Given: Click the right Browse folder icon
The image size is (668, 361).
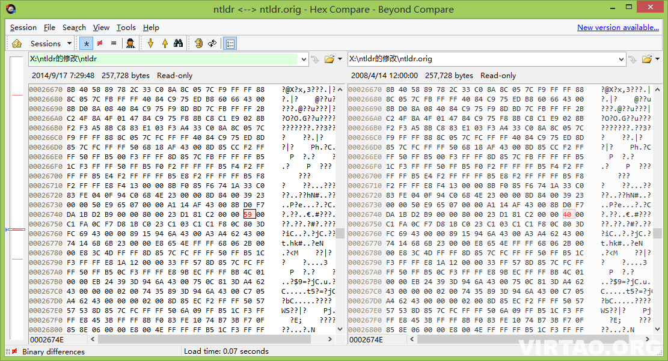Looking at the screenshot, I should [647, 59].
